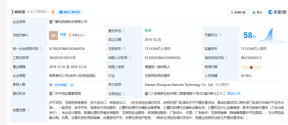Click the 存续 status text
Viewport: 288px width, 125px height.
(148, 31)
